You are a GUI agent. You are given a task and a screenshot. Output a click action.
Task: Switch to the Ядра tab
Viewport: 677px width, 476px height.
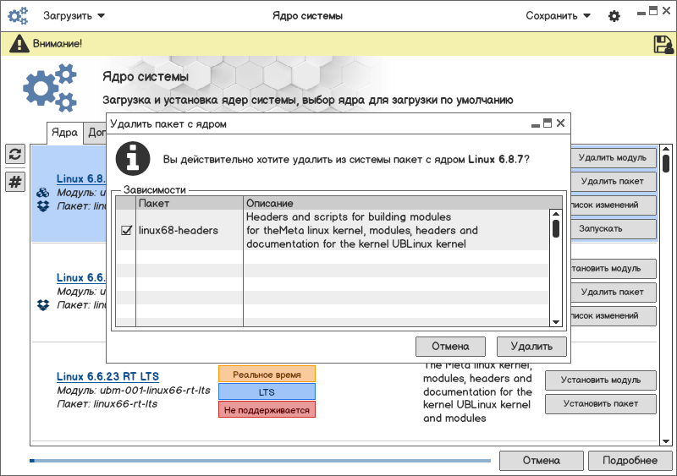(x=64, y=133)
